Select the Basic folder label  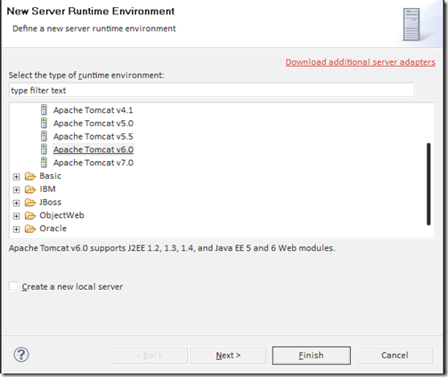click(50, 176)
